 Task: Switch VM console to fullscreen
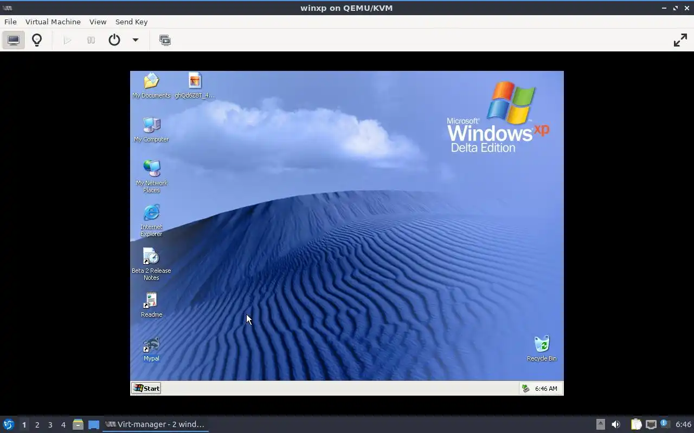click(x=680, y=40)
